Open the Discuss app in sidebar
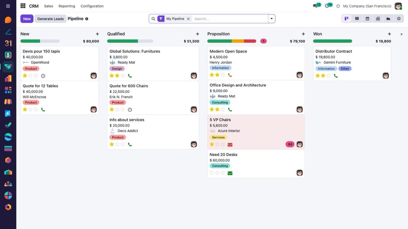This screenshot has height=229, width=408. pos(8,20)
